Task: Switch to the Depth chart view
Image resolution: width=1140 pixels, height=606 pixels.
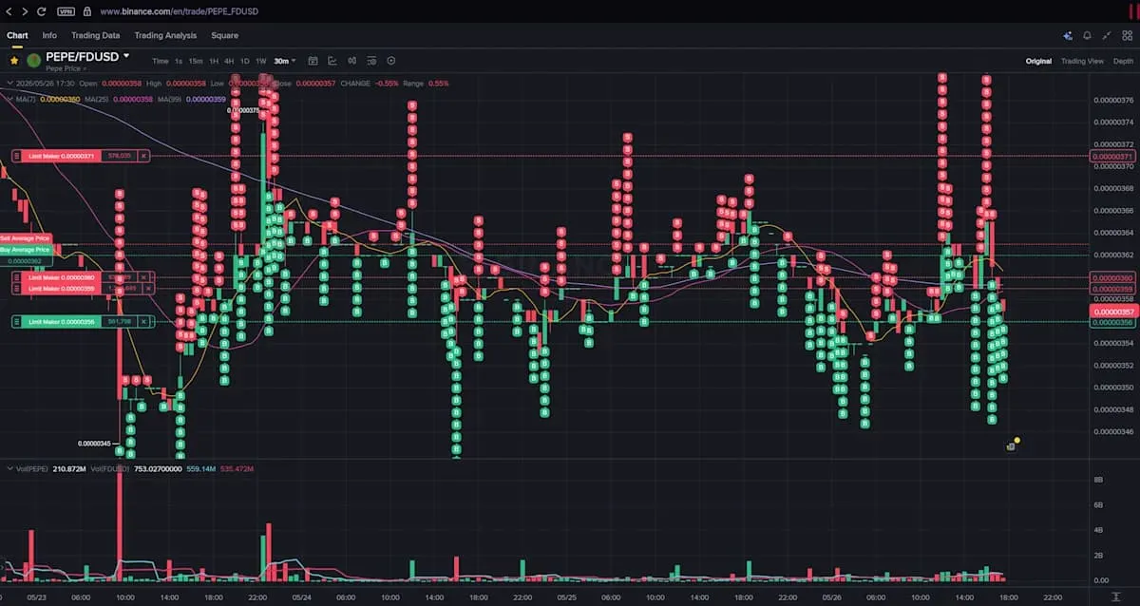Action: click(1123, 61)
